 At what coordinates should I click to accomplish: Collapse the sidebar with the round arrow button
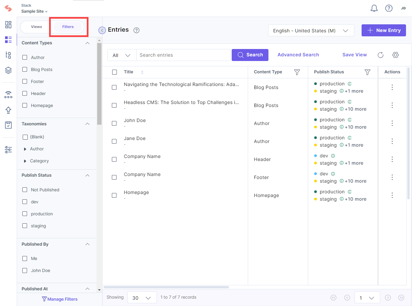click(x=102, y=30)
